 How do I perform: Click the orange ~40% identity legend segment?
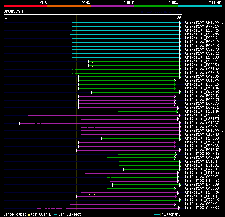pos(69,6)
